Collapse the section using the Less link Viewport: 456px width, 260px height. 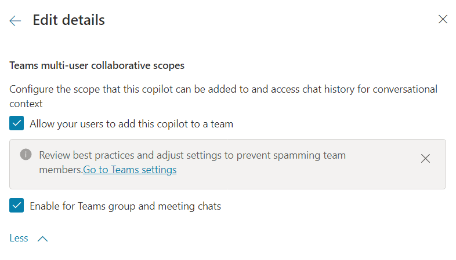[19, 238]
